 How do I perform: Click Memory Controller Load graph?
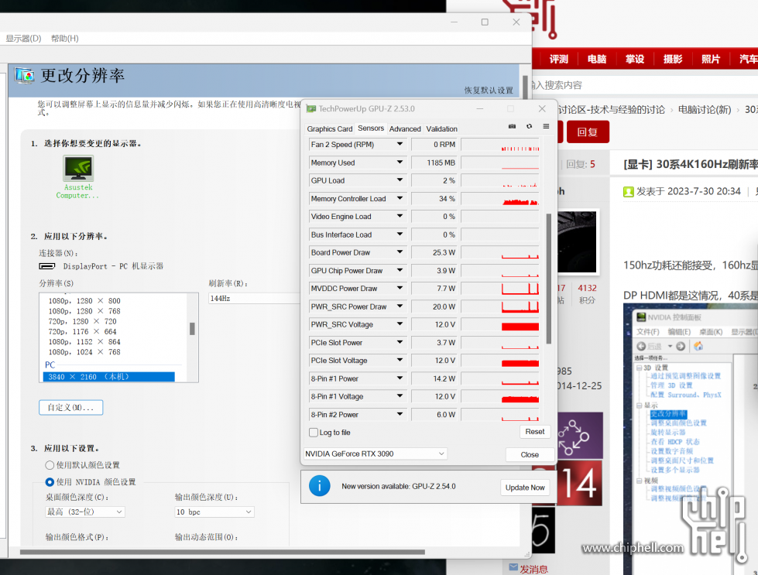[x=500, y=199]
